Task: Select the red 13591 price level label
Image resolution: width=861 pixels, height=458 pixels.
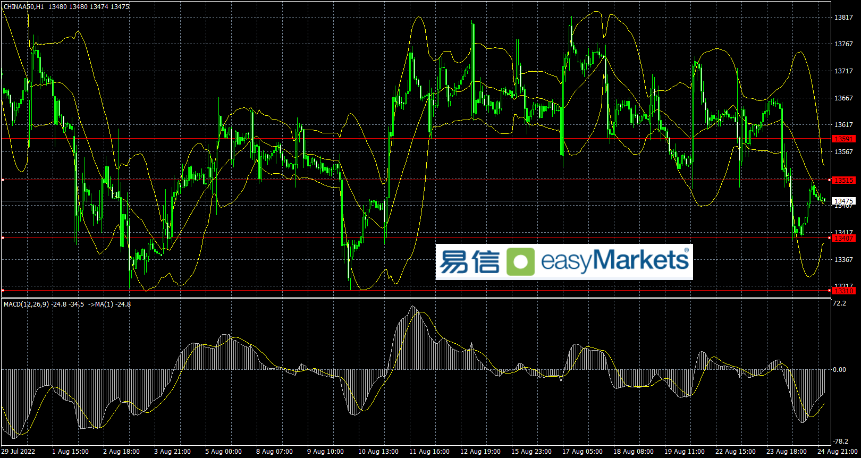Action: tap(843, 139)
